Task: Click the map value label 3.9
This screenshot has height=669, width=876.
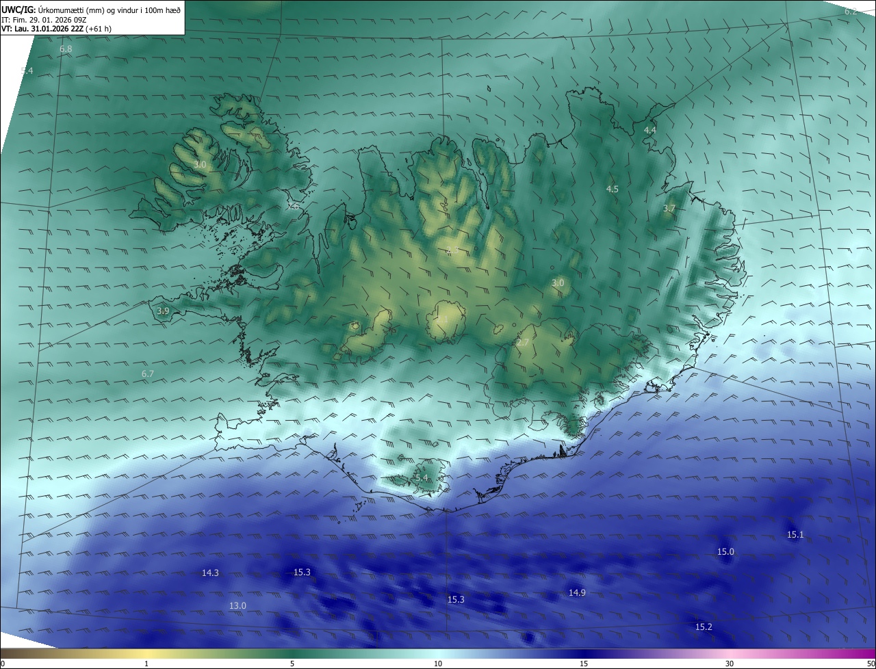Action: (163, 311)
